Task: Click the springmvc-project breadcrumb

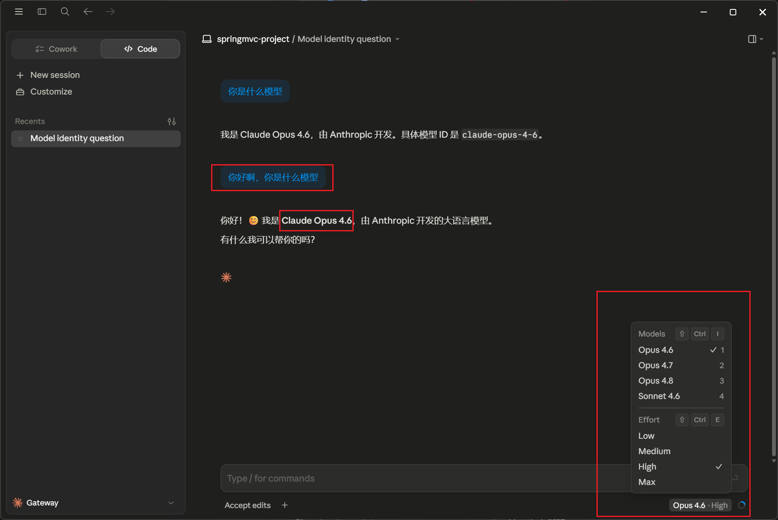Action: (x=253, y=39)
